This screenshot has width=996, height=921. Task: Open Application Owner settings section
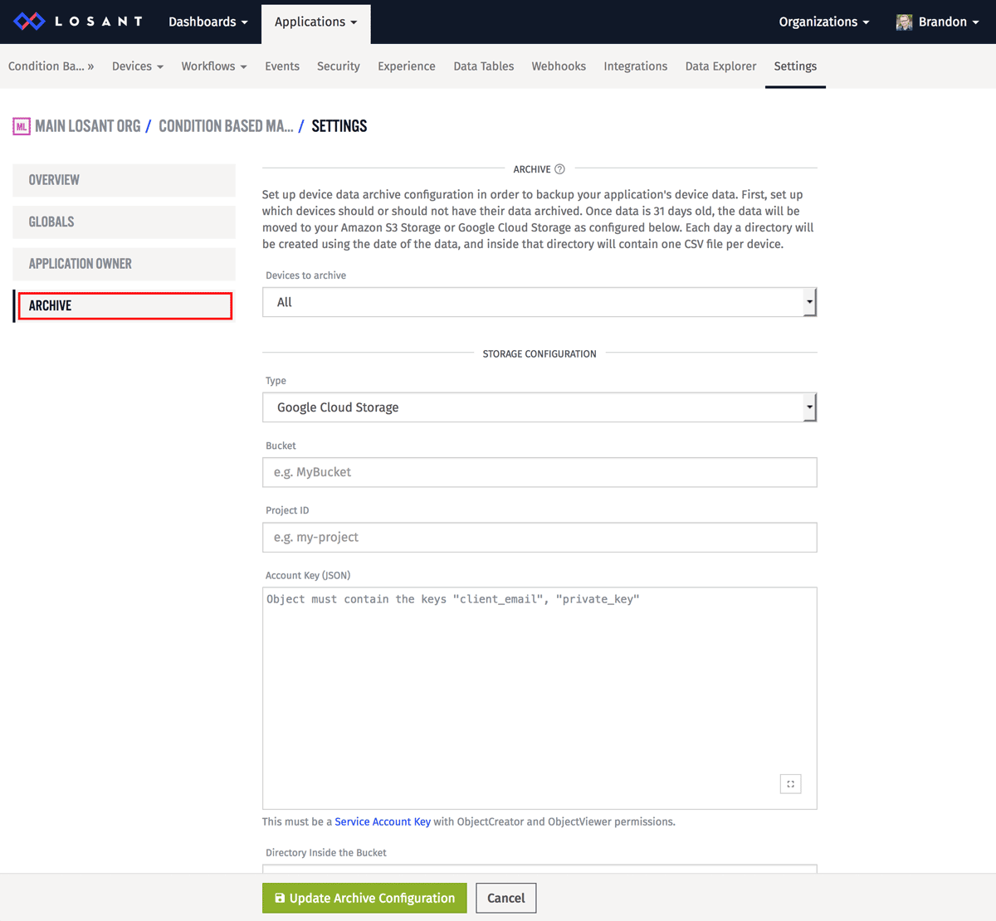(x=124, y=264)
